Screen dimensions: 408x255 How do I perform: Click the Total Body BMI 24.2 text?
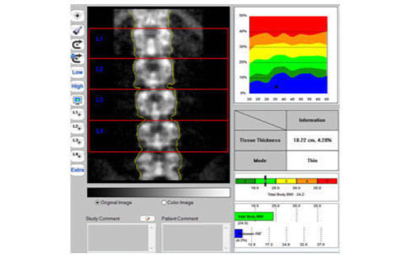pyautogui.click(x=286, y=194)
